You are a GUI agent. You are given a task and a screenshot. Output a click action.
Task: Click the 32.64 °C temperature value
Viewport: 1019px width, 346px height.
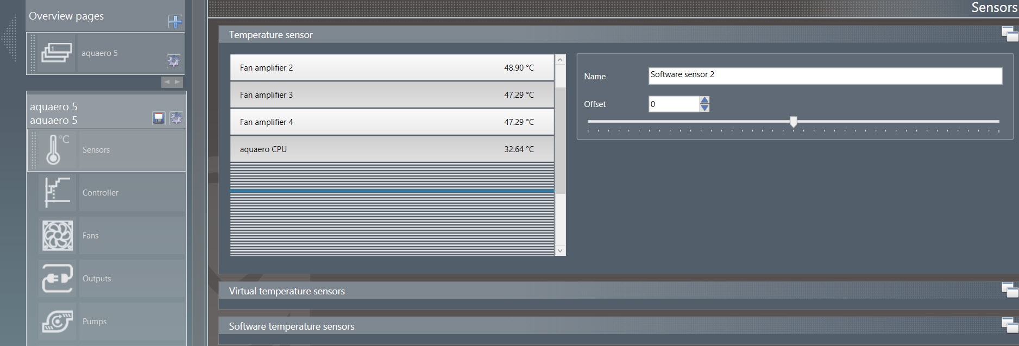(x=519, y=149)
